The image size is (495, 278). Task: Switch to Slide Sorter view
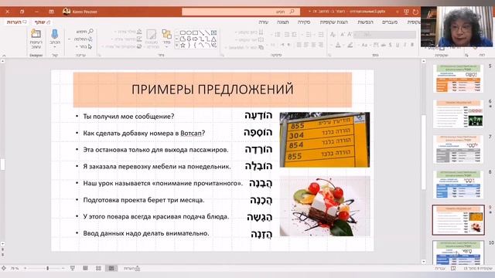(x=98, y=268)
